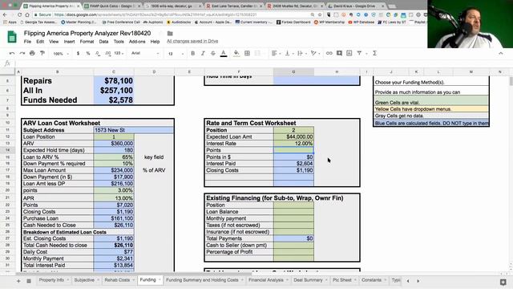The width and height of the screenshot is (513, 289).
Task: Open the text color picker
Action: click(x=224, y=54)
